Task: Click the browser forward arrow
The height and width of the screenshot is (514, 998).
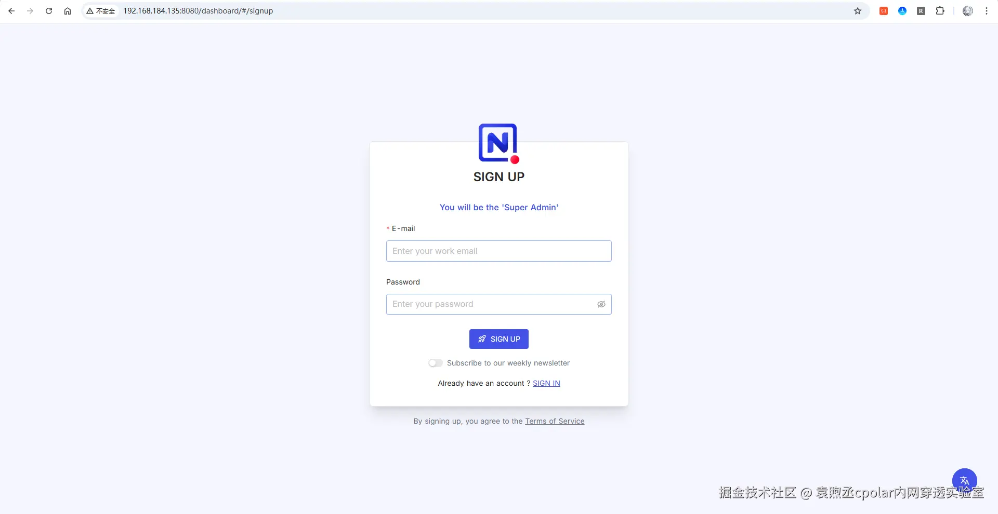Action: 30,11
